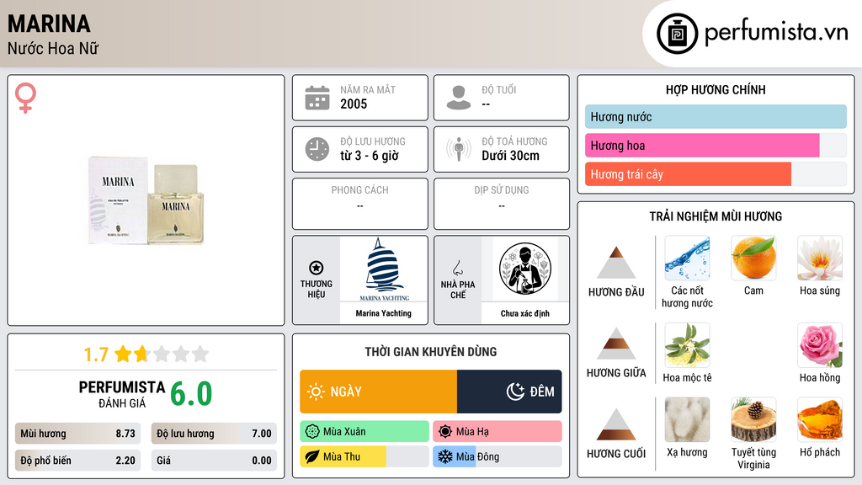Click the sillage icon beside Độ toả hương
Viewport: 862px width, 485px height.
pos(459,149)
